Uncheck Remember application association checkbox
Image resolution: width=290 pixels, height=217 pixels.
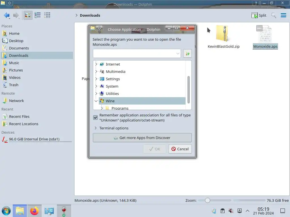(95, 118)
